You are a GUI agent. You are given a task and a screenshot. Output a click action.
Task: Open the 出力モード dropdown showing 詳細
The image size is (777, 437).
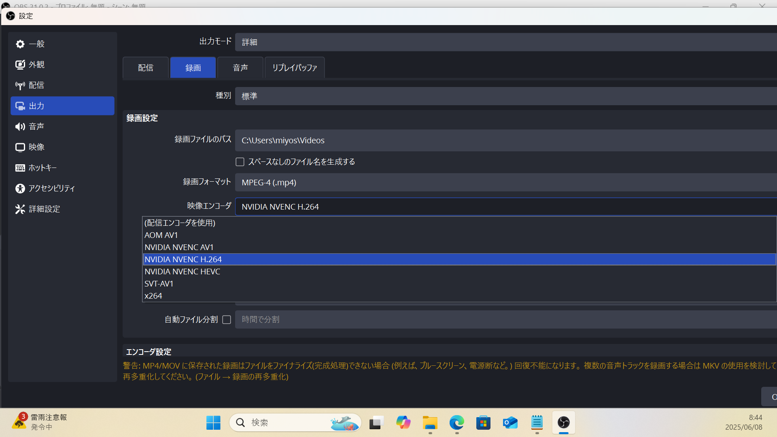click(506, 42)
